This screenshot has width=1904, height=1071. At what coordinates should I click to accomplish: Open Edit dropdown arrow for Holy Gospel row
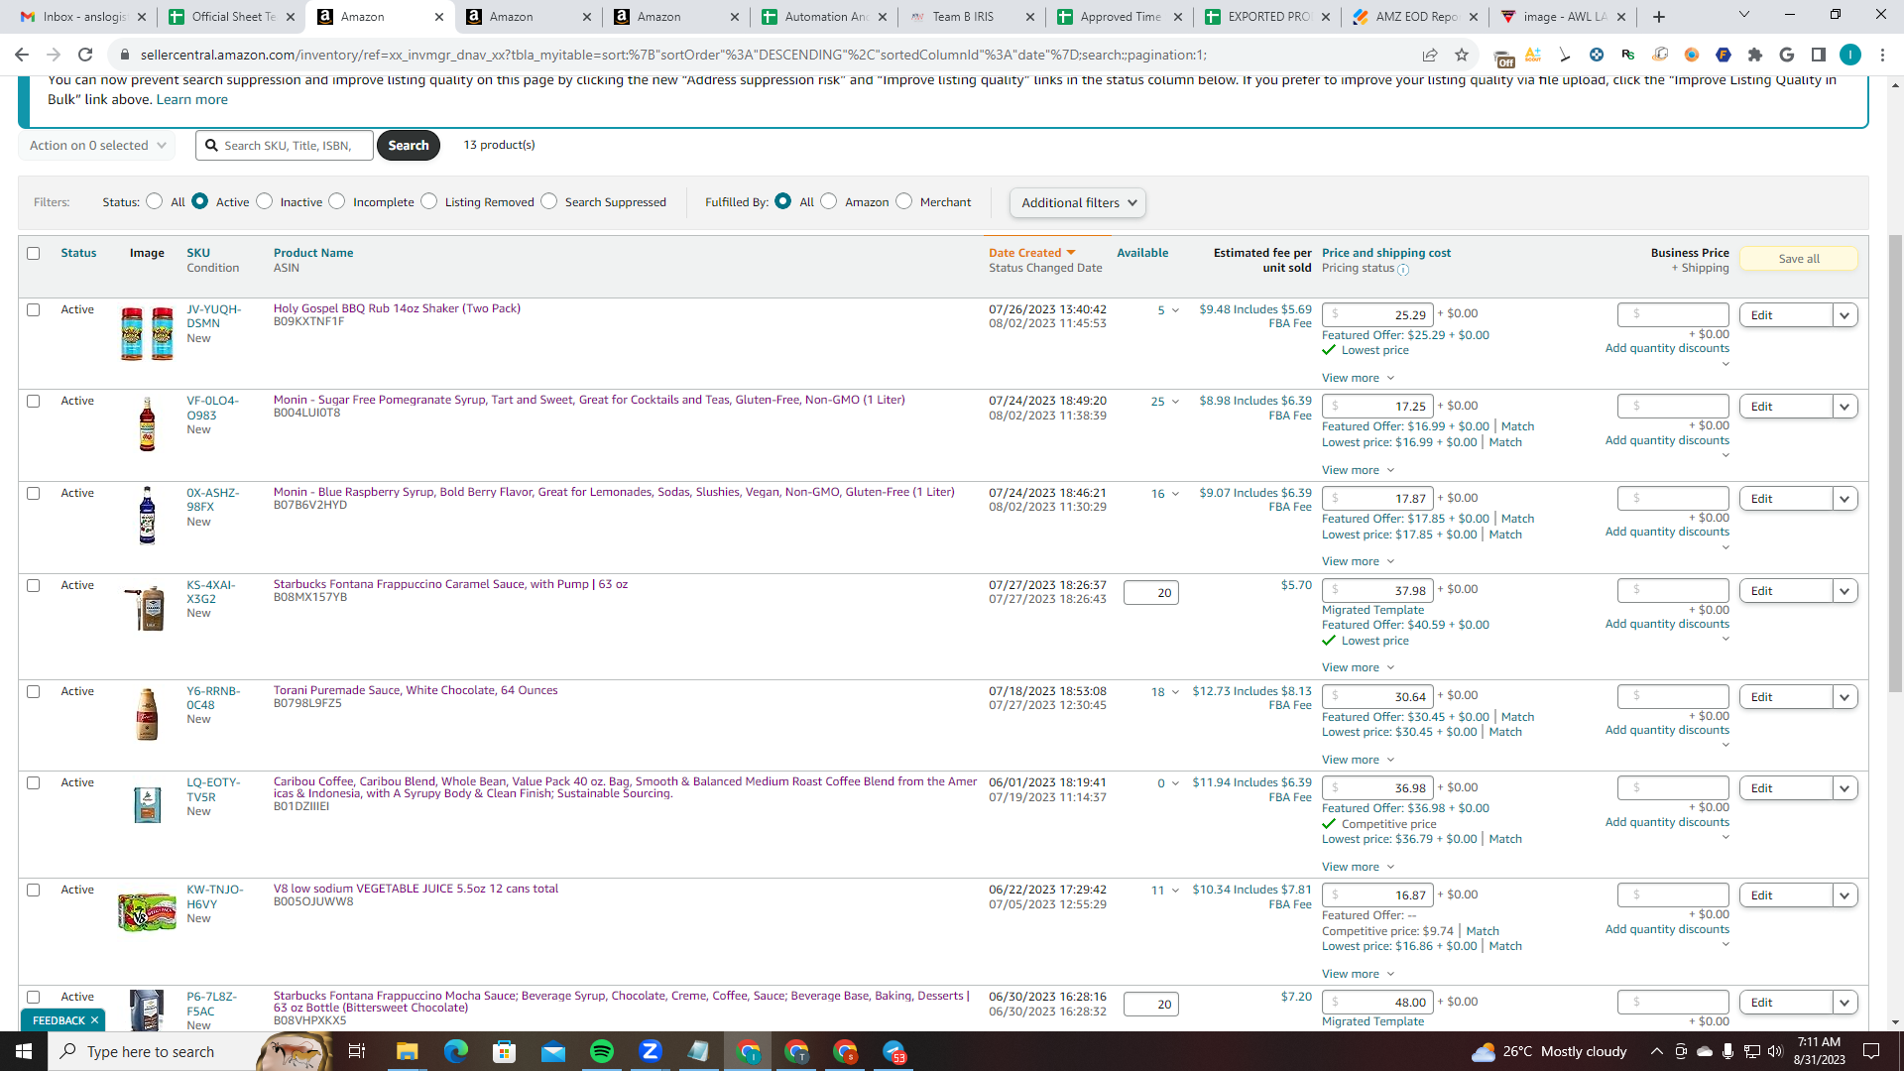click(x=1844, y=315)
